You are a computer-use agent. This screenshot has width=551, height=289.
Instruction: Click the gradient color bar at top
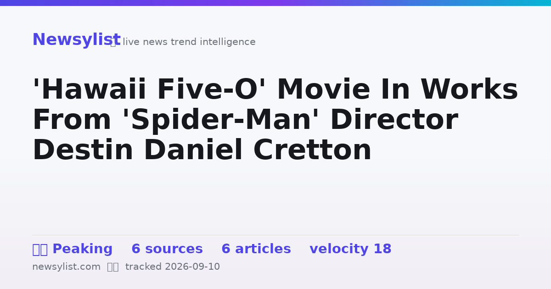pyautogui.click(x=275, y=3)
